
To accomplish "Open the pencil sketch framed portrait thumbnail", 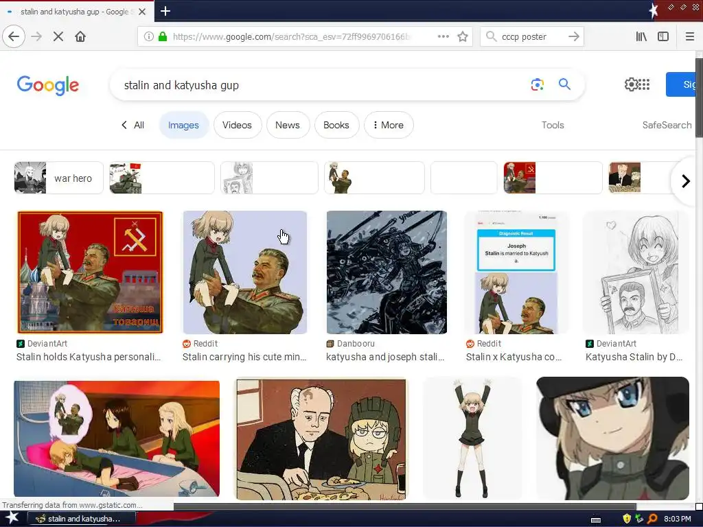I will pos(635,272).
